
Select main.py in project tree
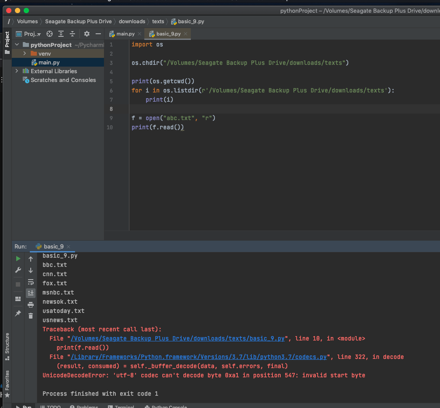coord(58,62)
